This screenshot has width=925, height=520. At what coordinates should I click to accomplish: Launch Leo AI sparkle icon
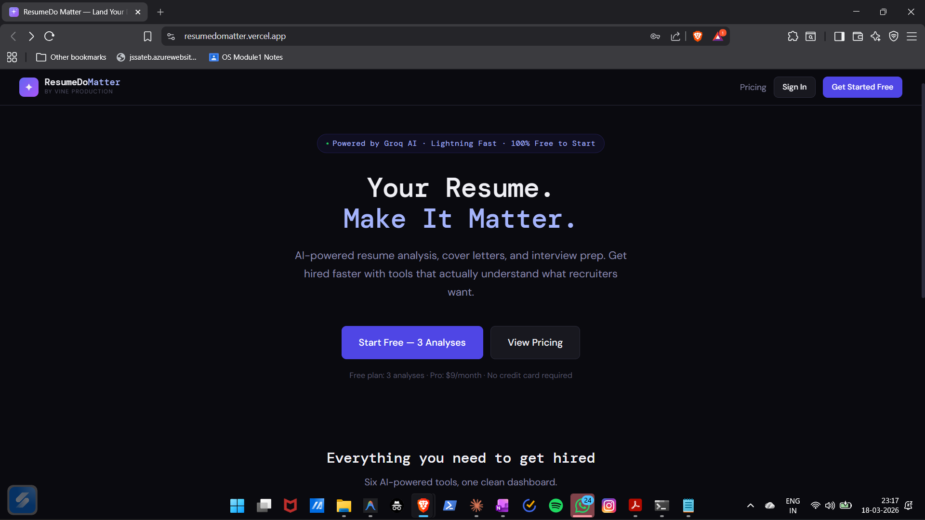(876, 36)
